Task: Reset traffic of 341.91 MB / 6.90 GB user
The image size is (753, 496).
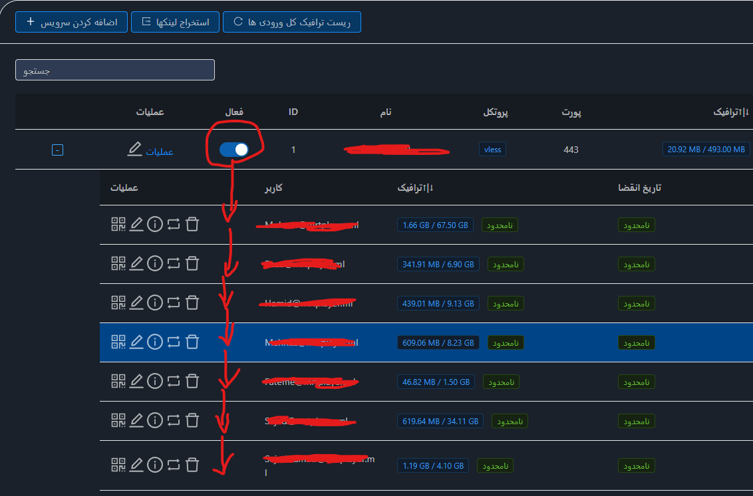Action: [x=174, y=263]
